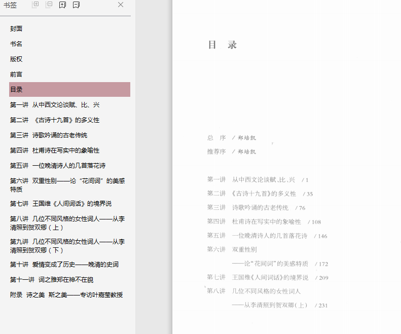
Task: Click page line 论"花间词"的美感特质 / 172
Action: pyautogui.click(x=280, y=264)
